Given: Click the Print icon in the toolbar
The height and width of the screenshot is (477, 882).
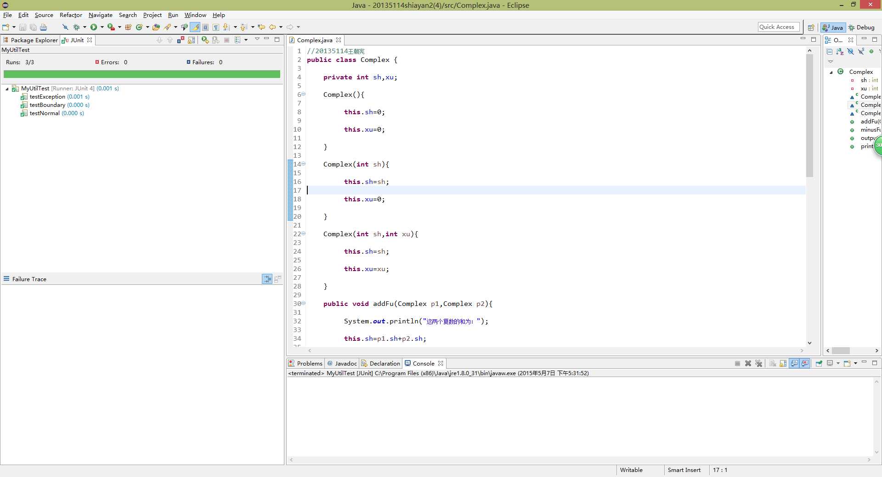Looking at the screenshot, I should 43,27.
